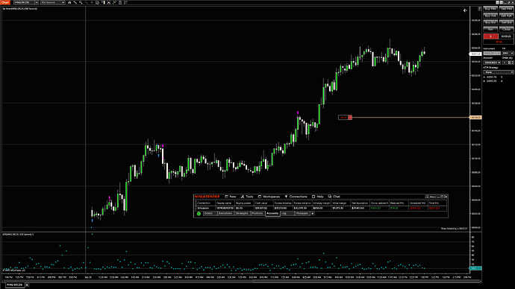Click the position entry price line marker
The image size is (515, 289).
click(x=475, y=117)
